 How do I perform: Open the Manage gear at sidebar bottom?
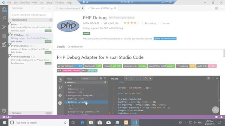pyautogui.click(x=4, y=111)
